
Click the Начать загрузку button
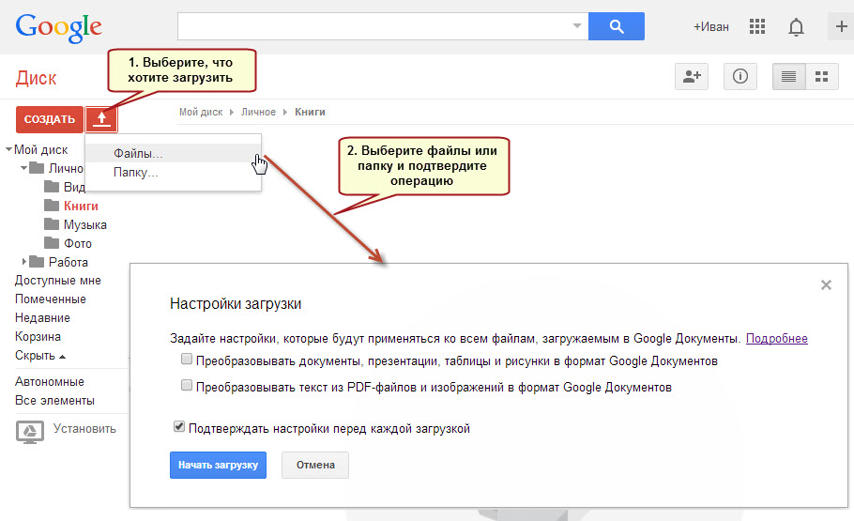point(218,466)
